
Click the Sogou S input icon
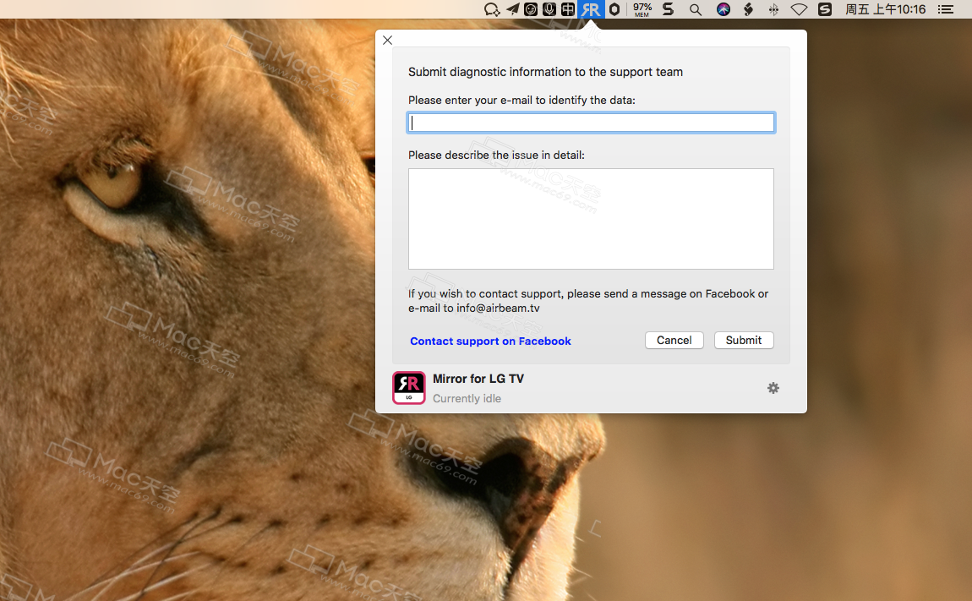[x=824, y=9]
